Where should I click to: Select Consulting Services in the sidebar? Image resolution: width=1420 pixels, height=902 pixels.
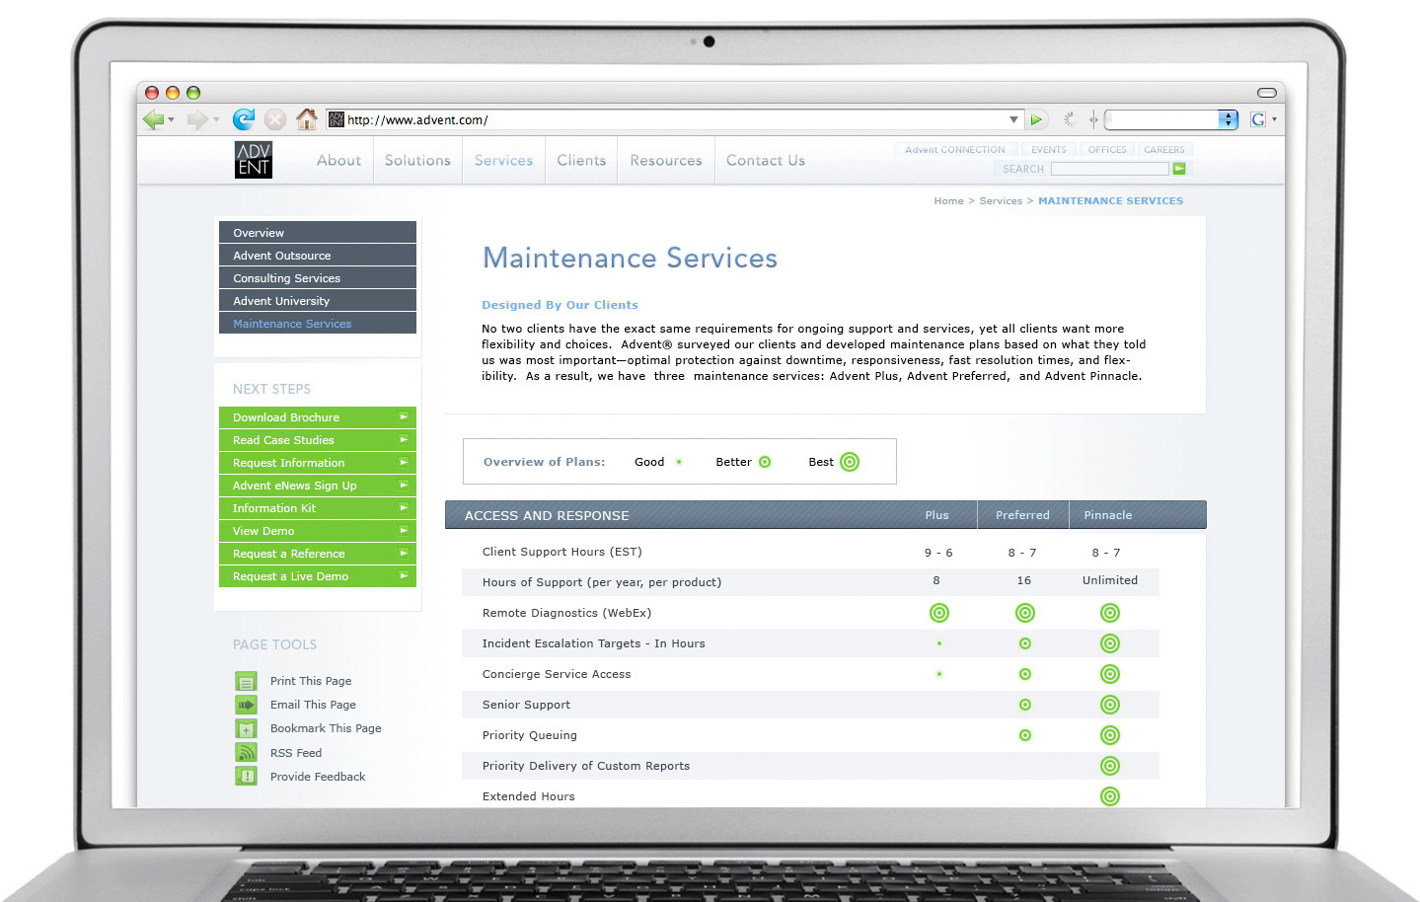pos(318,277)
